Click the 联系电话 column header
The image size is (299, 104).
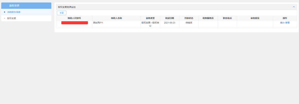(x=227, y=18)
